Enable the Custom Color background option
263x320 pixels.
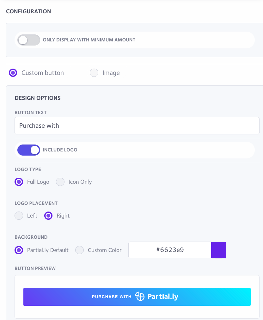coord(79,250)
